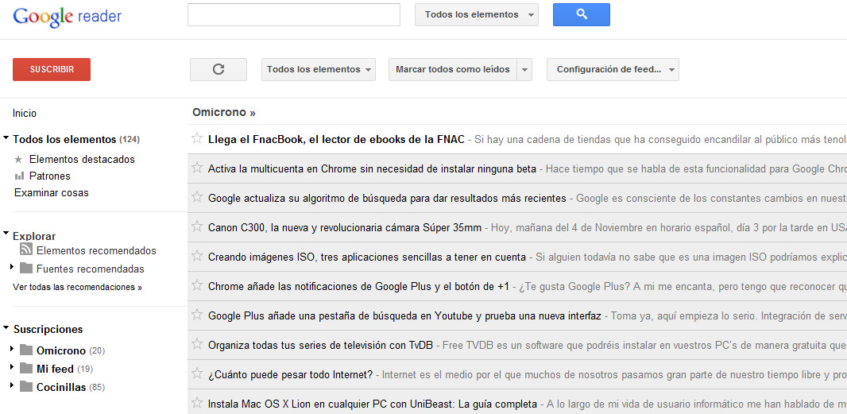Select the Cocinillas (85) subscription
The image size is (847, 414).
pos(71,388)
